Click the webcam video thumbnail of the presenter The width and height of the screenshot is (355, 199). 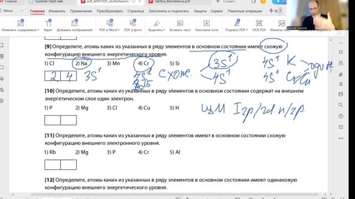pos(317,15)
